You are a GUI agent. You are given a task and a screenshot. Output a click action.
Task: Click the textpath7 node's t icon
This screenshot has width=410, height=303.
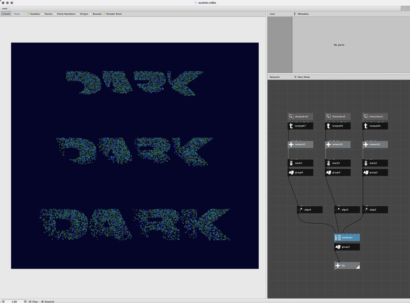pos(291,126)
